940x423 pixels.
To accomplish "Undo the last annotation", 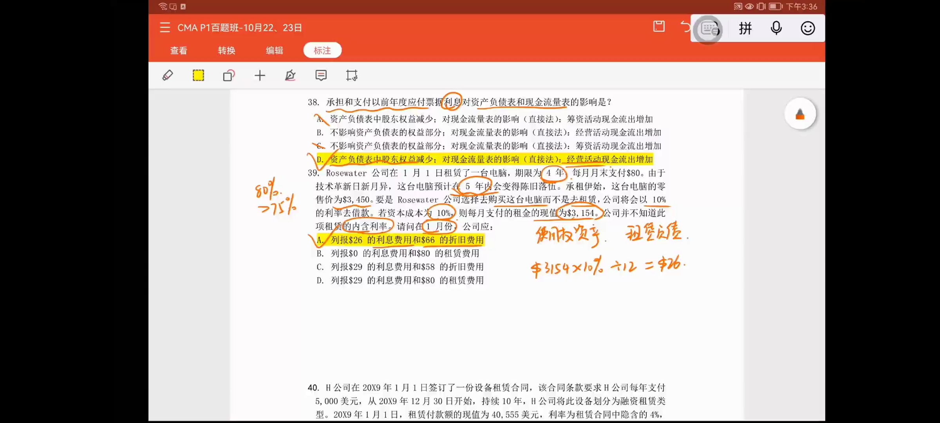I will (x=685, y=27).
